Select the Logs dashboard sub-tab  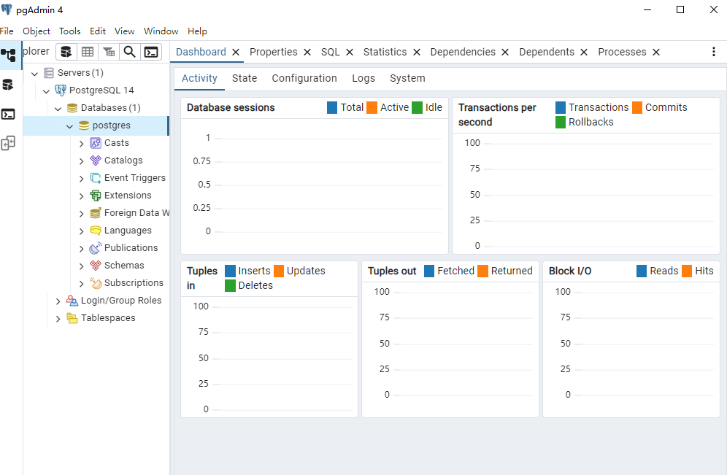[x=363, y=78]
